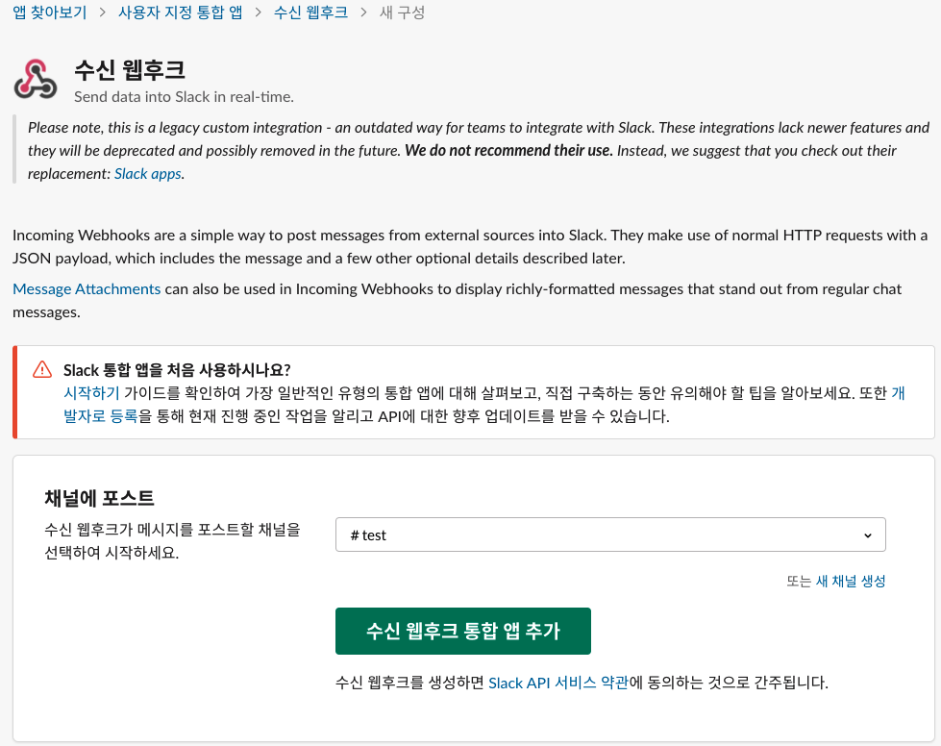Open the 시작하기 guide link

coord(91,392)
